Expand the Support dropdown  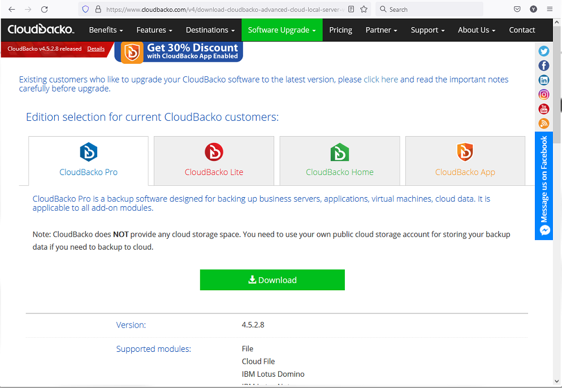(x=427, y=30)
